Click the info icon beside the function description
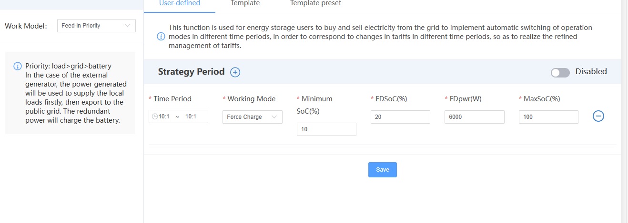The width and height of the screenshot is (628, 223). 161,37
